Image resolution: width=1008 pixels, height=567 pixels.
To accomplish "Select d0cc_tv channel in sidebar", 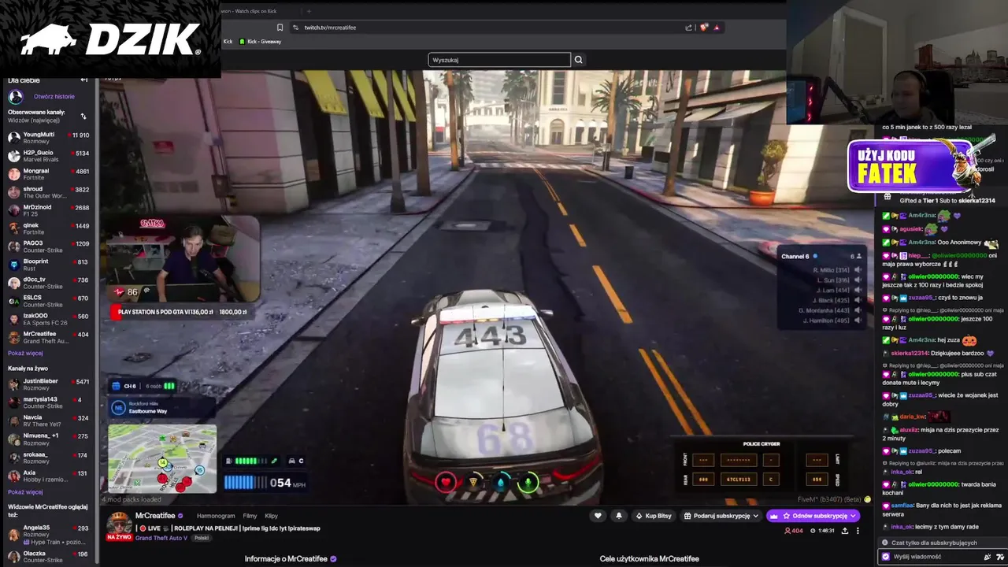I will pos(49,283).
